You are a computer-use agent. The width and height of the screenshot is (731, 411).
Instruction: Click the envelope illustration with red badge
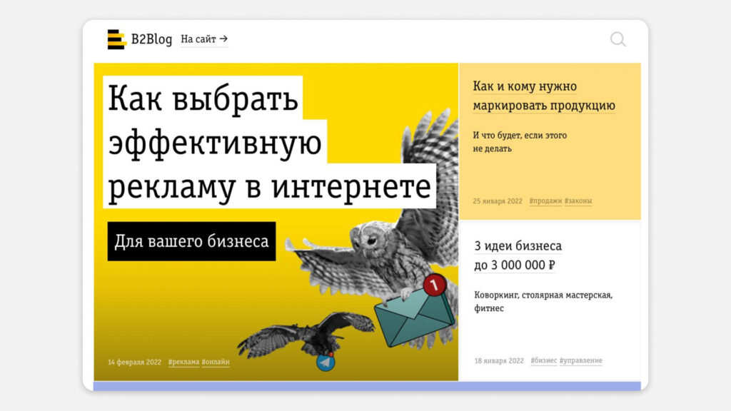415,311
